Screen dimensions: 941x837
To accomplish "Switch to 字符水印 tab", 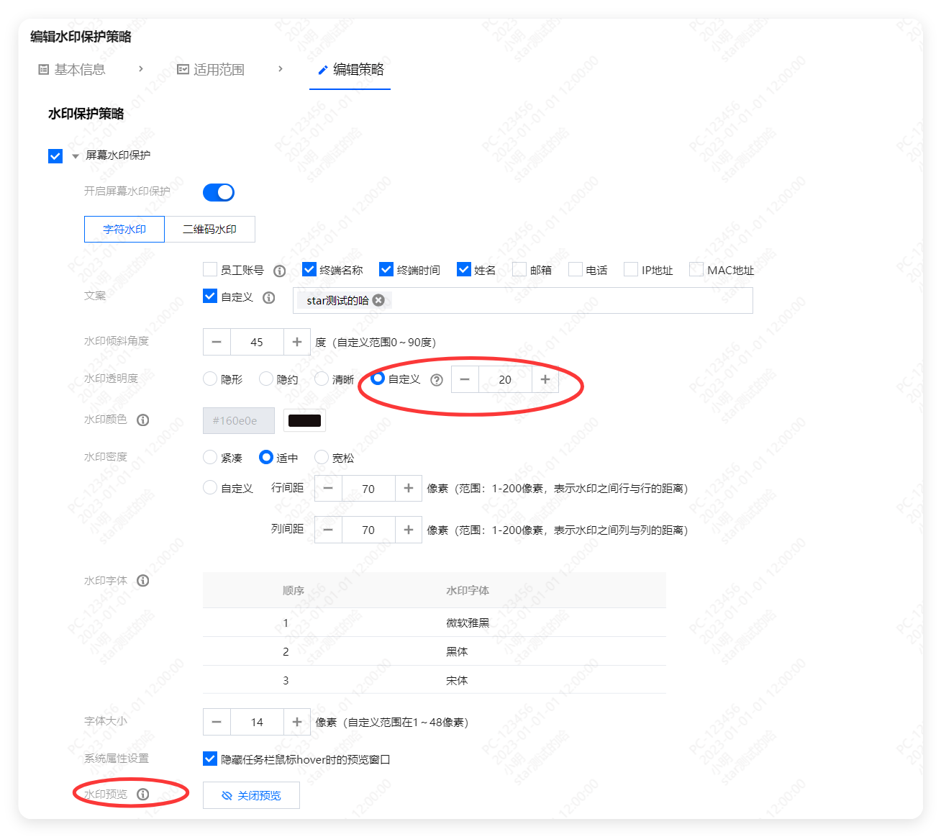I will (x=124, y=229).
